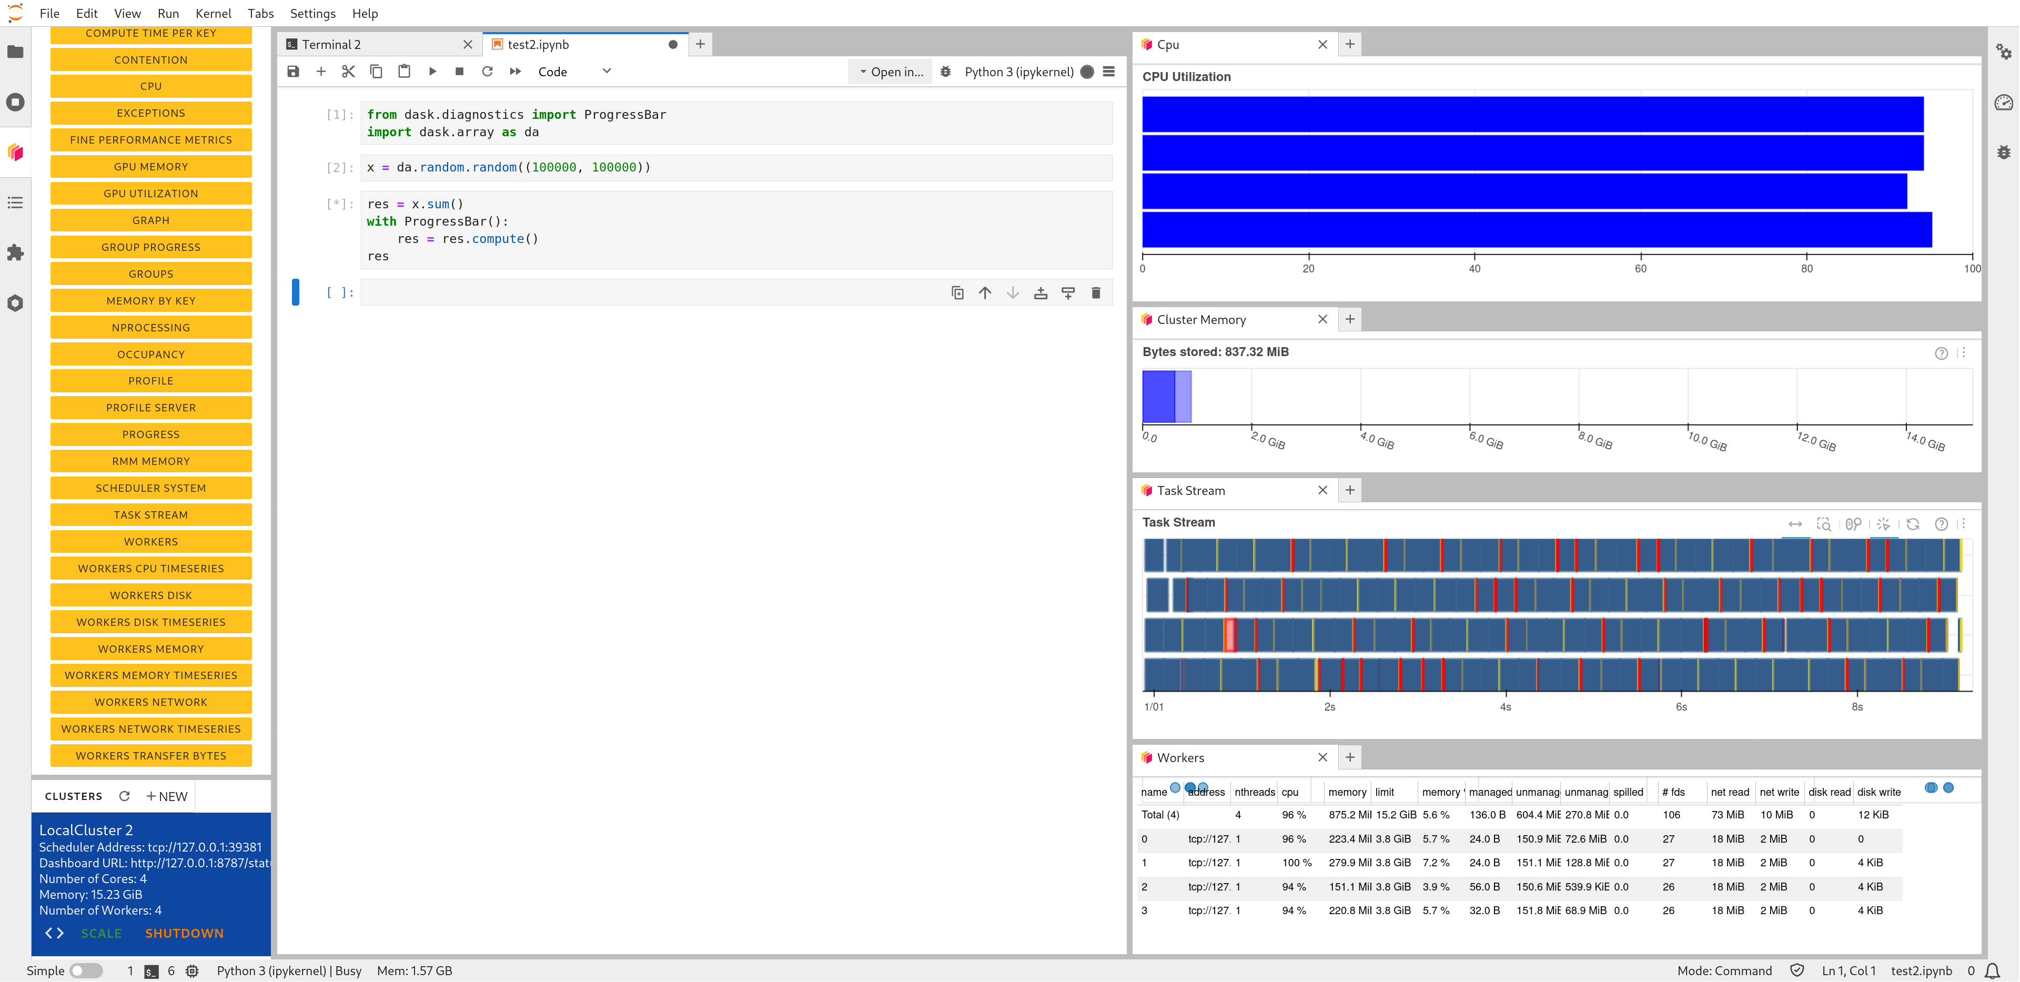Open the property inspector gears icon

coord(2004,52)
